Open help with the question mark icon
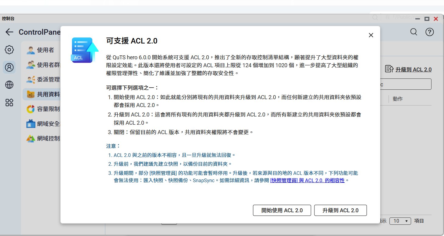The height and width of the screenshot is (236, 444). coord(429,32)
